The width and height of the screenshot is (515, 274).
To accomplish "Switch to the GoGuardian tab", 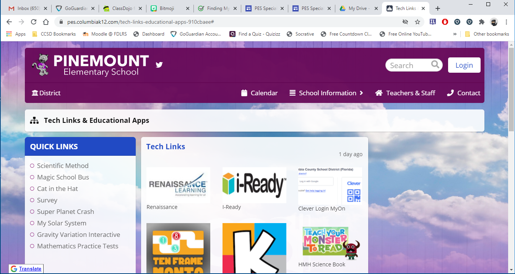I will click(75, 8).
